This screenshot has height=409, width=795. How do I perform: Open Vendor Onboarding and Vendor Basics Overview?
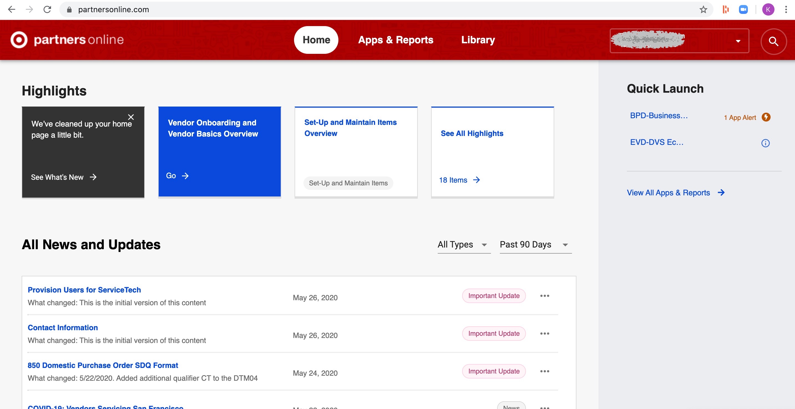tap(213, 128)
